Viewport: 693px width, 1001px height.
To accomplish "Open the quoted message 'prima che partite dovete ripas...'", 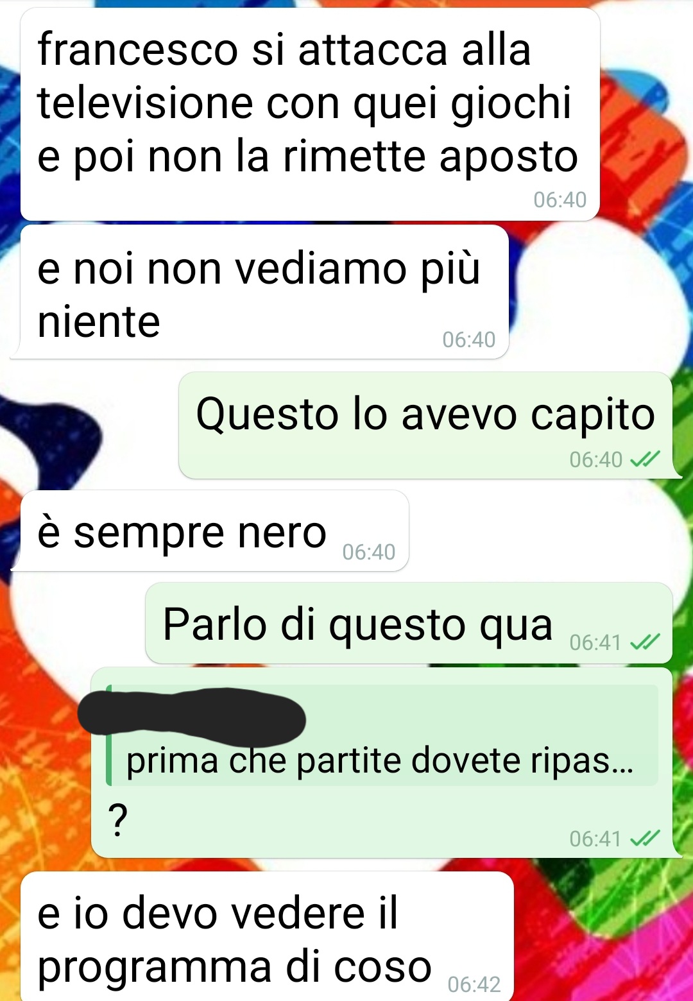I will (382, 735).
